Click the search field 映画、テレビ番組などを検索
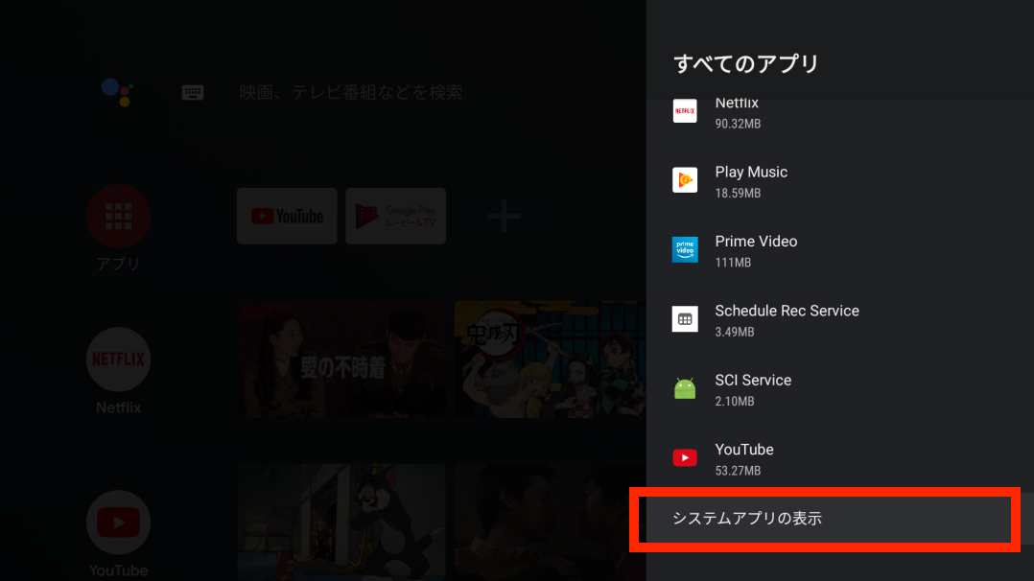The height and width of the screenshot is (581, 1034). 351,92
